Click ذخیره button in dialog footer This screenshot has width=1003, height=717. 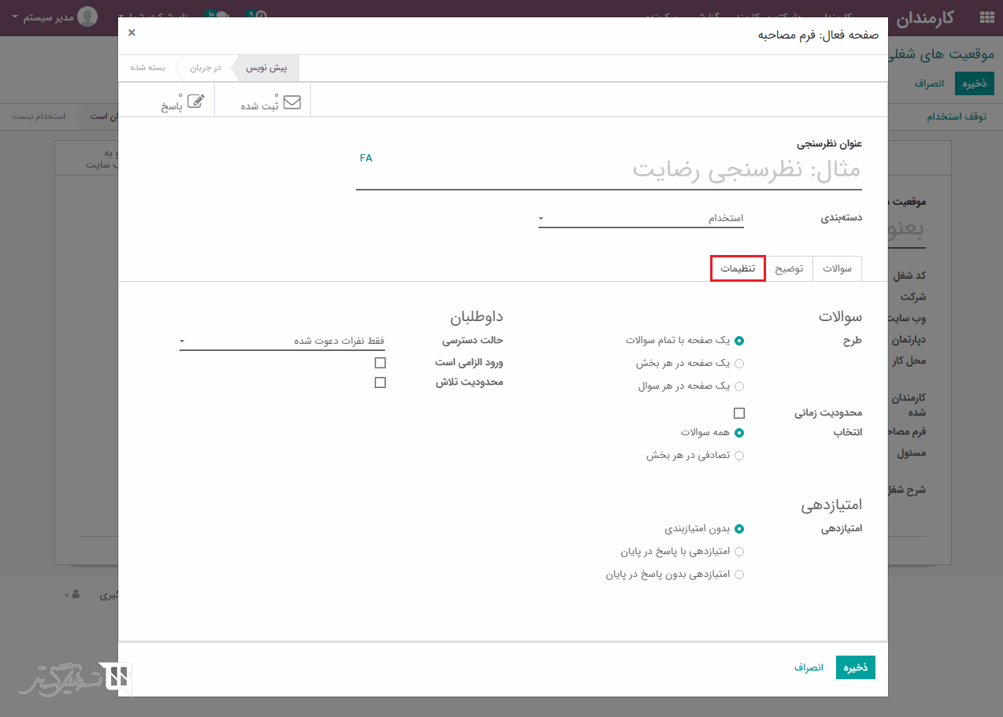855,667
